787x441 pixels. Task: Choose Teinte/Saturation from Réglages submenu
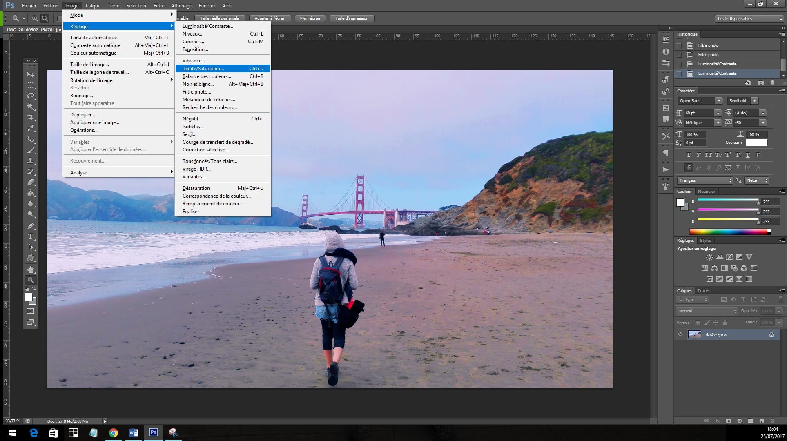coord(203,69)
